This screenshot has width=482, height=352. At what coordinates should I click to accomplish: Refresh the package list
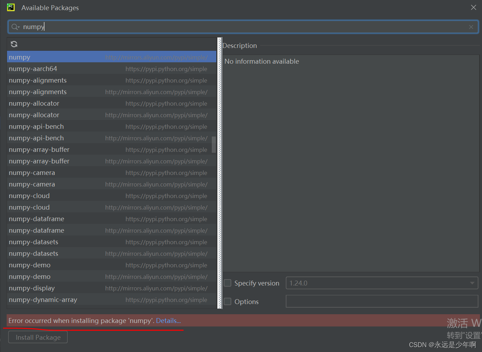(x=14, y=44)
